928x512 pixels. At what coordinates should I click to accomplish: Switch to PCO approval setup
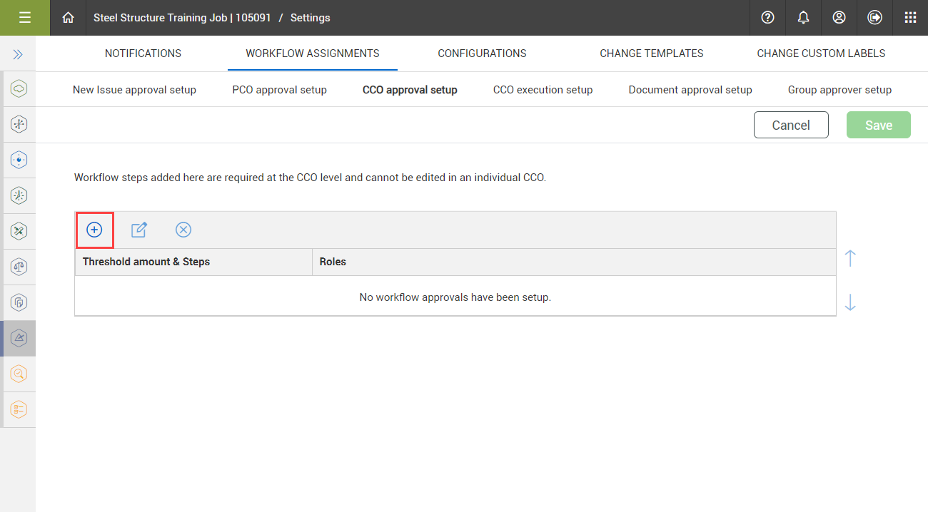pos(279,89)
